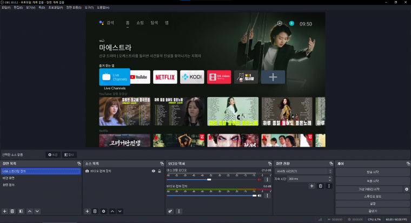Screen dimensions: 411x223
Task: Click the 속성 properties button
Action: click(53, 155)
